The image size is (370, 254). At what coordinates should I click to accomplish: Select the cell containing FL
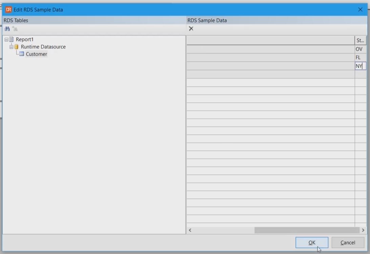[360, 58]
